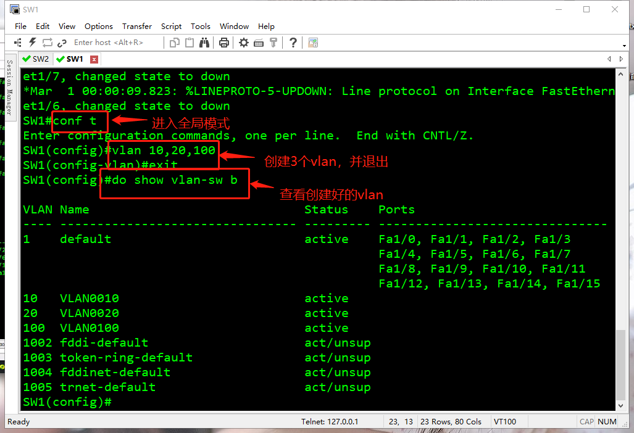Screen dimensions: 634x433
Task: Click the SW1(config)# prompt on last line
Action: coord(67,402)
